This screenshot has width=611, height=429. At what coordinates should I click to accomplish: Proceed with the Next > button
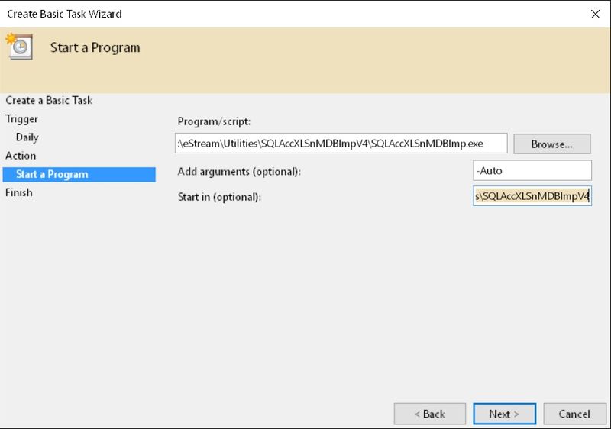[503, 414]
